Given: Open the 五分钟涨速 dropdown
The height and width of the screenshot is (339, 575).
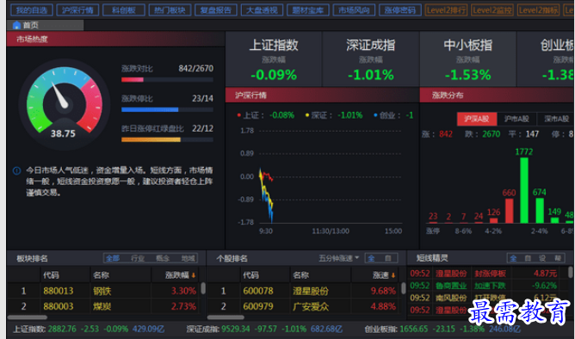Looking at the screenshot, I should point(339,258).
